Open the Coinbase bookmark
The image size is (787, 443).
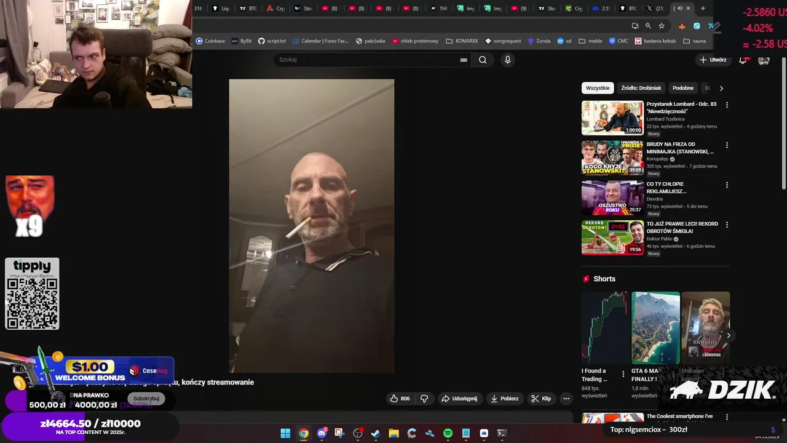point(210,41)
